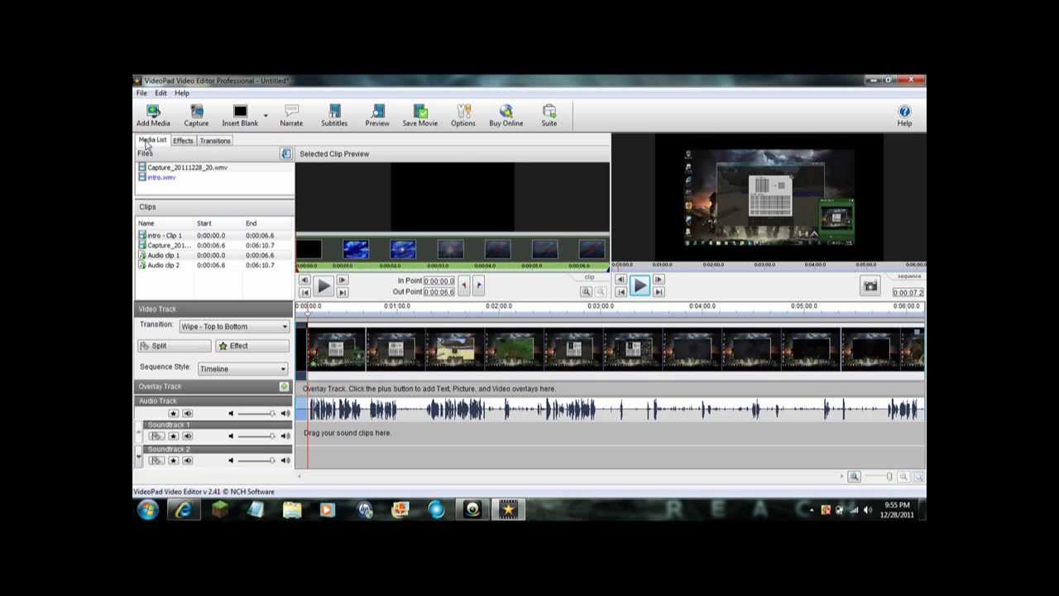This screenshot has width=1059, height=596.
Task: Take a snapshot with the camera icon
Action: [x=870, y=286]
